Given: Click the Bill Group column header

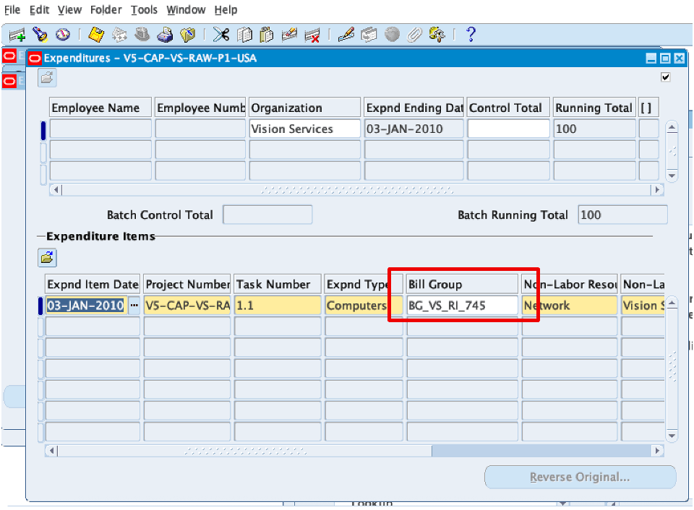Looking at the screenshot, I should click(462, 284).
